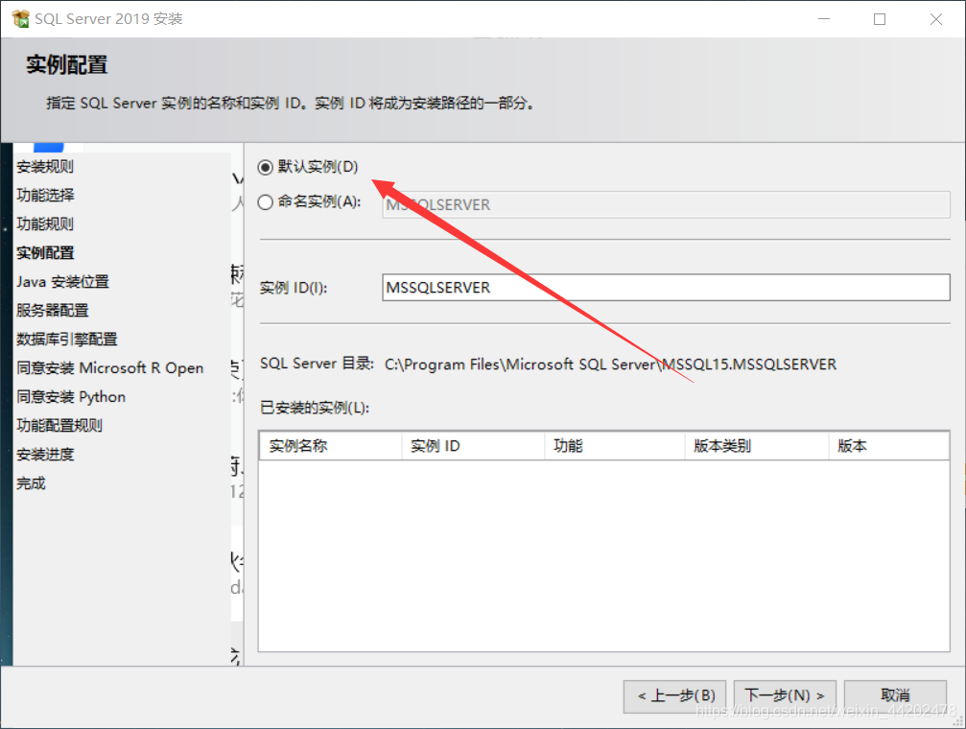This screenshot has width=966, height=729.
Task: Open the 功能规则 step in sidebar
Action: 45,224
